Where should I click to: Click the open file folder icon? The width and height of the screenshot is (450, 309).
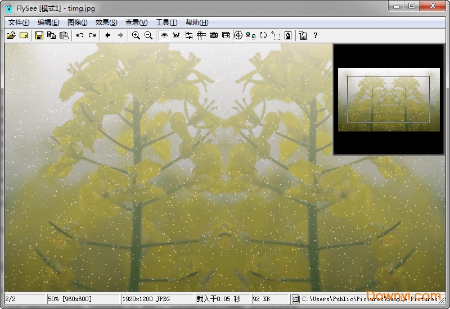11,35
